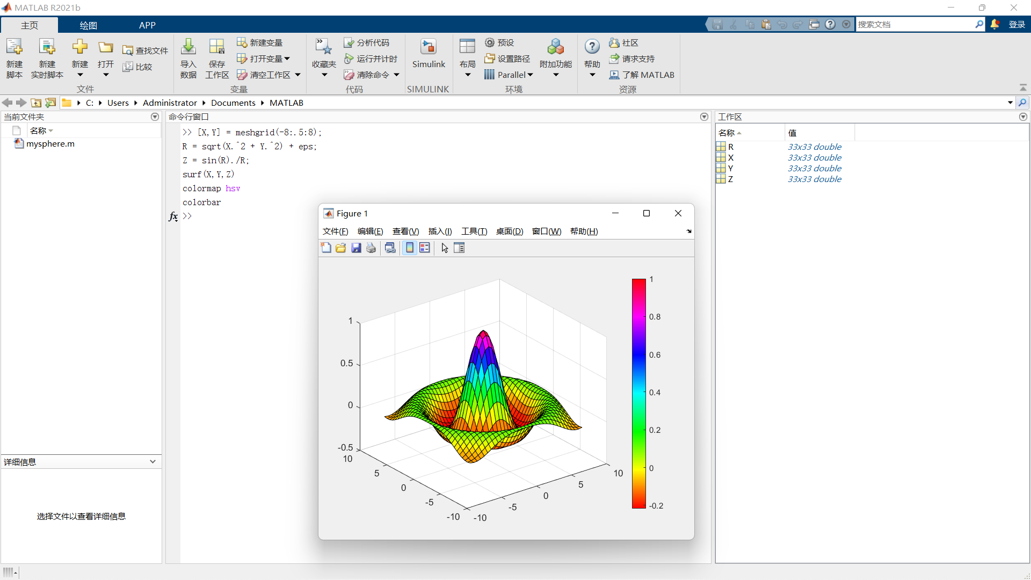Click the Import Data icon

188,47
